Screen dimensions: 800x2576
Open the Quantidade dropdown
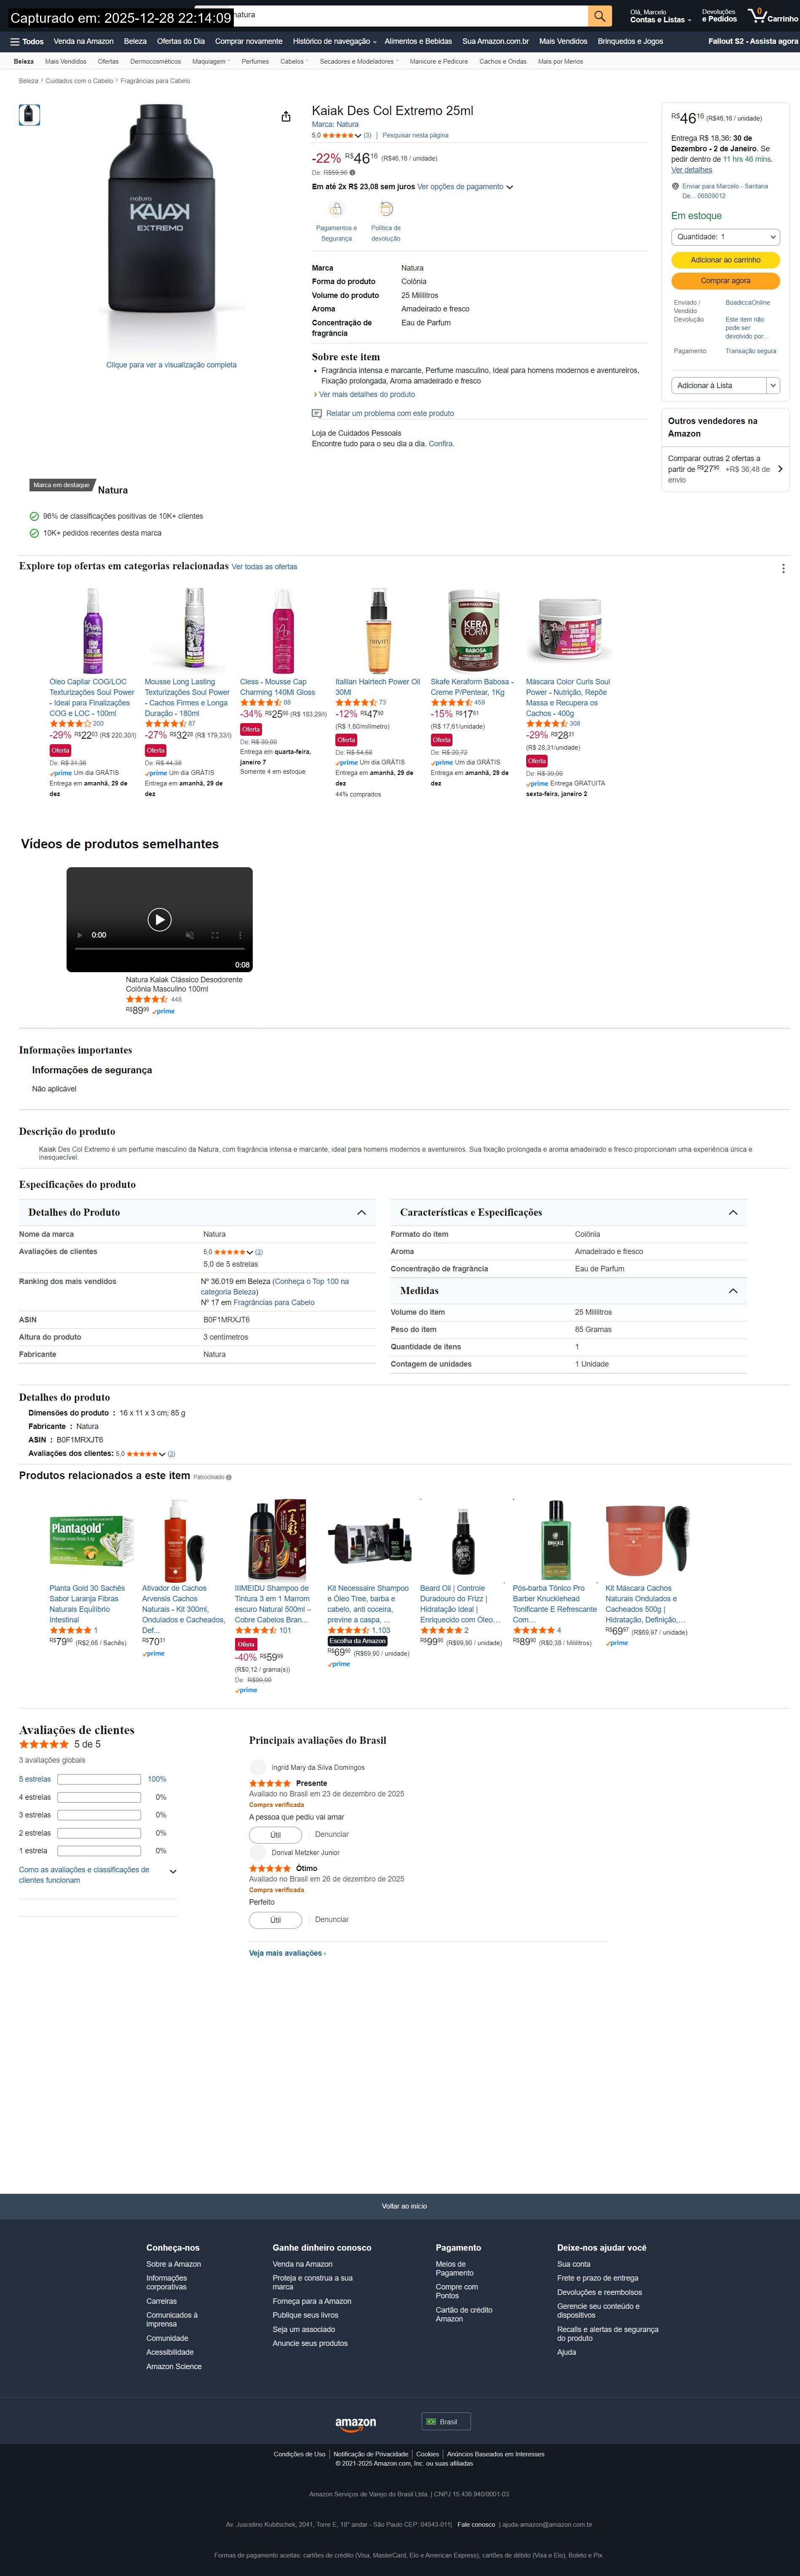[x=725, y=237]
